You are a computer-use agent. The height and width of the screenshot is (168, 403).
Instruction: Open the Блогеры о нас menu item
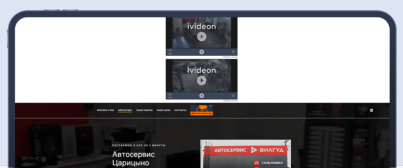point(105,110)
